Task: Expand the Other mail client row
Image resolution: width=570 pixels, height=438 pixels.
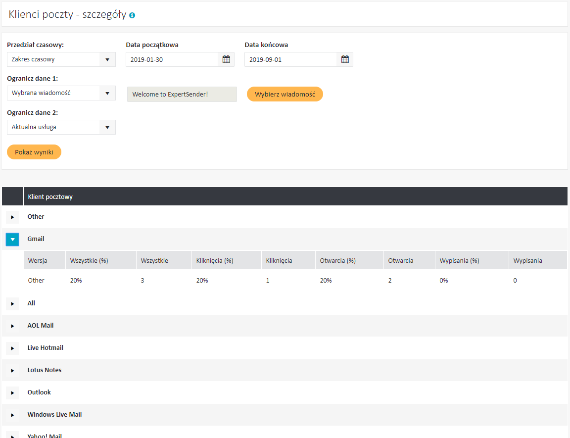Action: tap(12, 217)
